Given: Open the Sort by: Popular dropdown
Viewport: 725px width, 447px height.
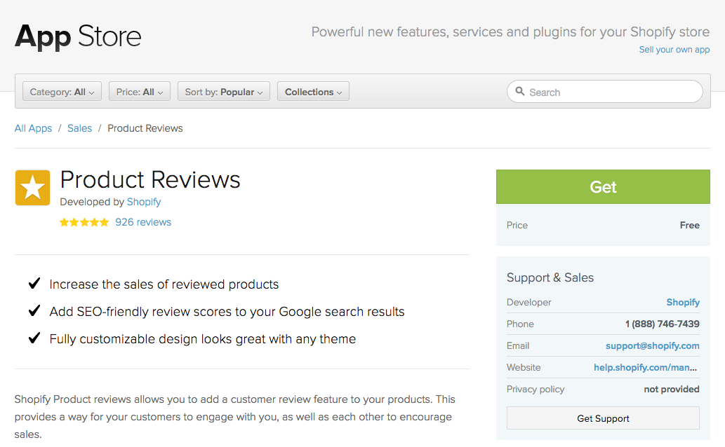Looking at the screenshot, I should point(223,92).
